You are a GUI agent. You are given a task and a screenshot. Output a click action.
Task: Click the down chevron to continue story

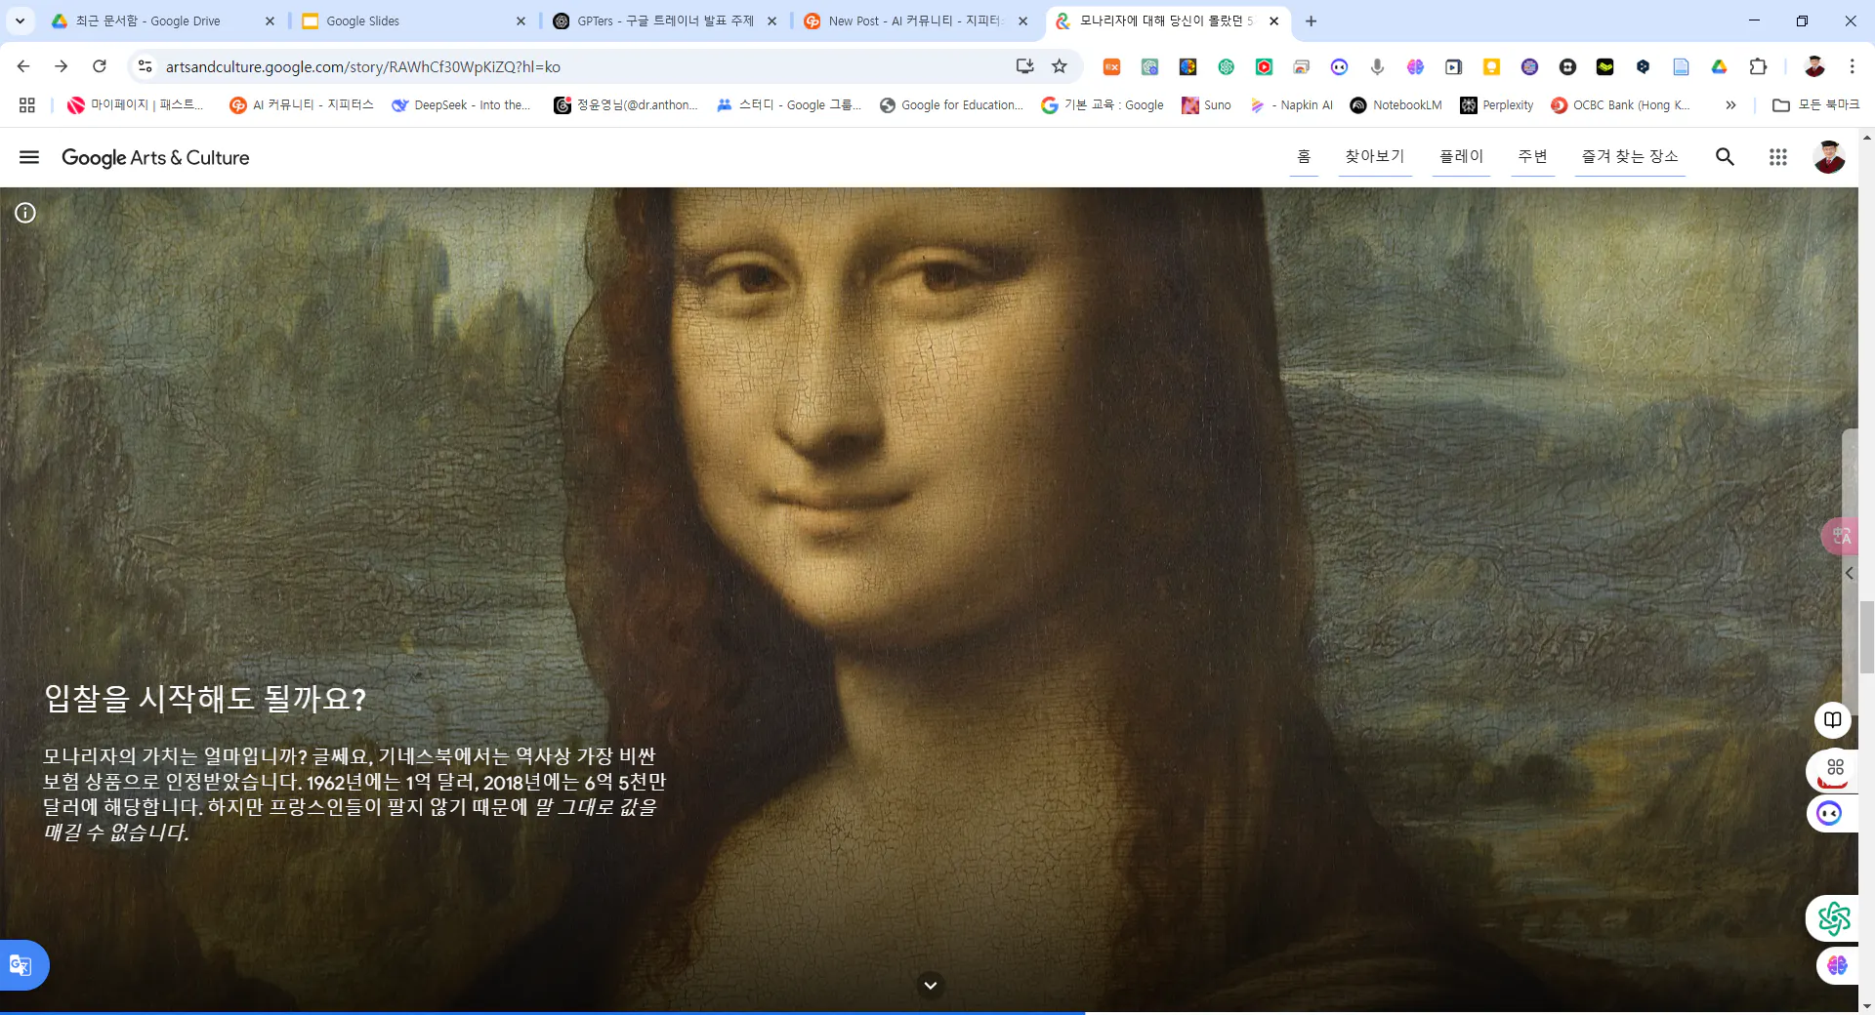(931, 985)
